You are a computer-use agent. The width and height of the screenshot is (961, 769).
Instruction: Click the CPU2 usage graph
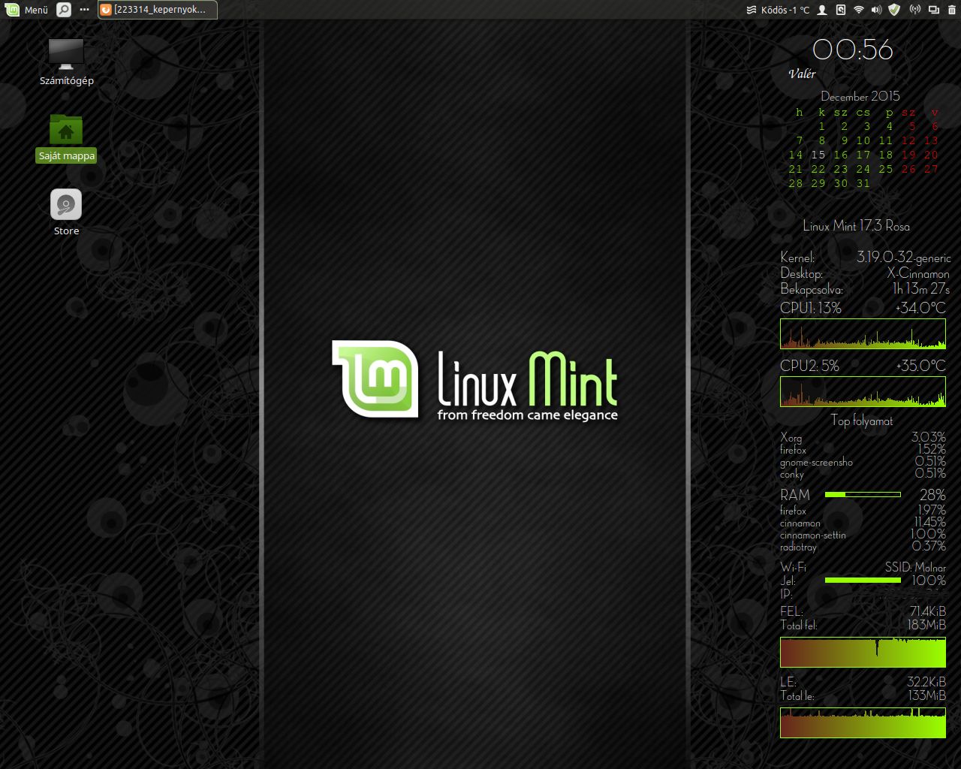point(863,392)
